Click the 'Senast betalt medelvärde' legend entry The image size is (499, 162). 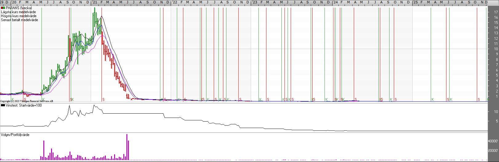pos(20,20)
